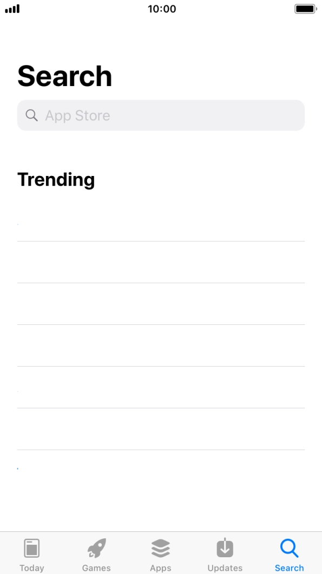Screen dimensions: 322x574
Task: Tap the Search page title
Action: point(64,76)
